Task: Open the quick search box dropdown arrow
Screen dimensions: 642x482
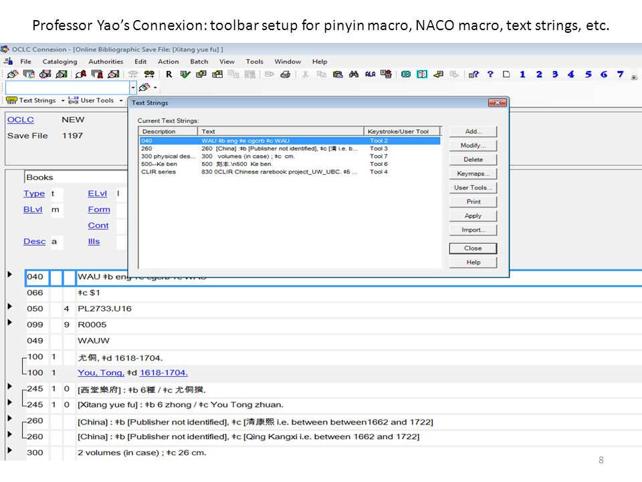Action: pyautogui.click(x=132, y=87)
